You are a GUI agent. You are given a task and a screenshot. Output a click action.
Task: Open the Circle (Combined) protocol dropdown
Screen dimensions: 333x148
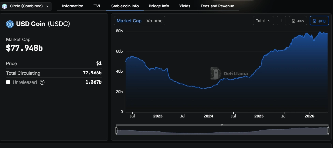pos(26,6)
